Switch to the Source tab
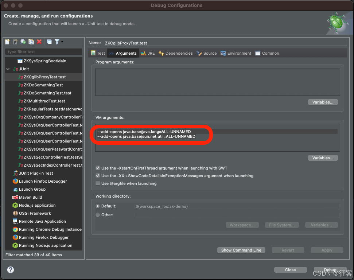Image resolution: width=354 pixels, height=280 pixels. click(207, 53)
